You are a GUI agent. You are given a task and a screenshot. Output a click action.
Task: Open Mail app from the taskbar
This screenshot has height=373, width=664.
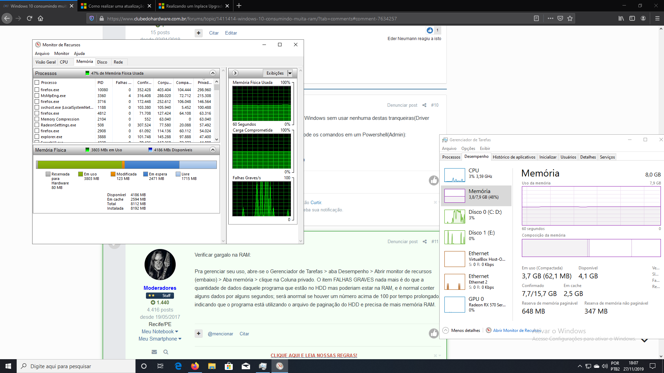246,366
